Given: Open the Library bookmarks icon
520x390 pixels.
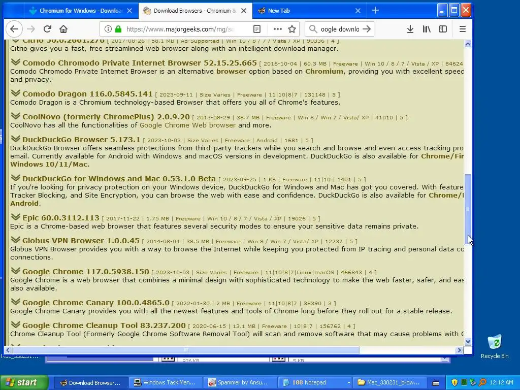Looking at the screenshot, I should point(427,29).
